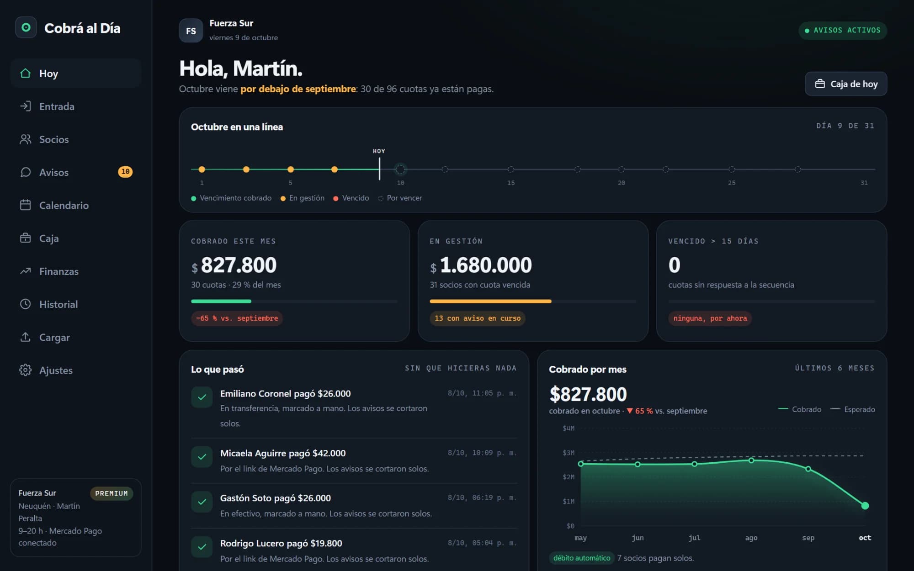Click the Entrada arrow-door icon
The image size is (914, 571).
26,106
